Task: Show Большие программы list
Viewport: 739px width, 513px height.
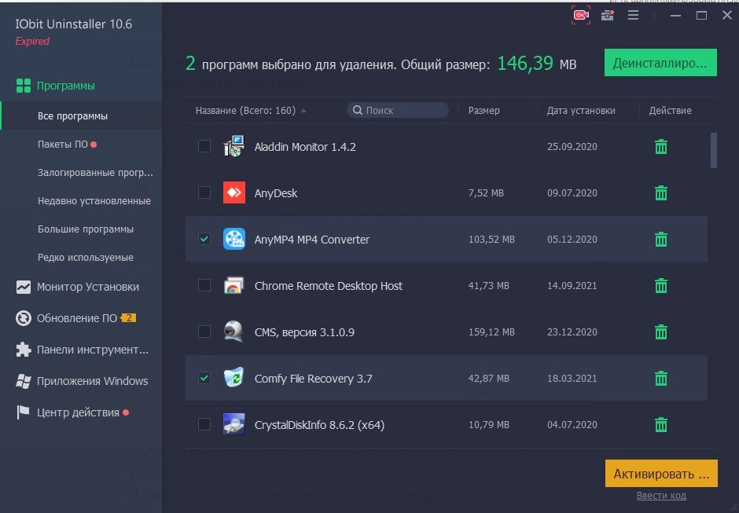Action: (x=86, y=229)
